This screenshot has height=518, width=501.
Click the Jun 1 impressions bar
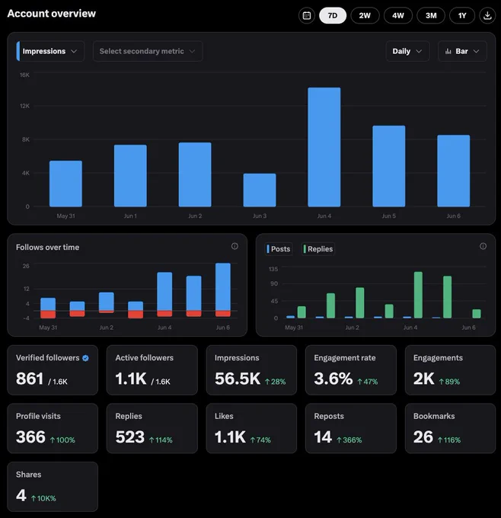click(x=130, y=176)
